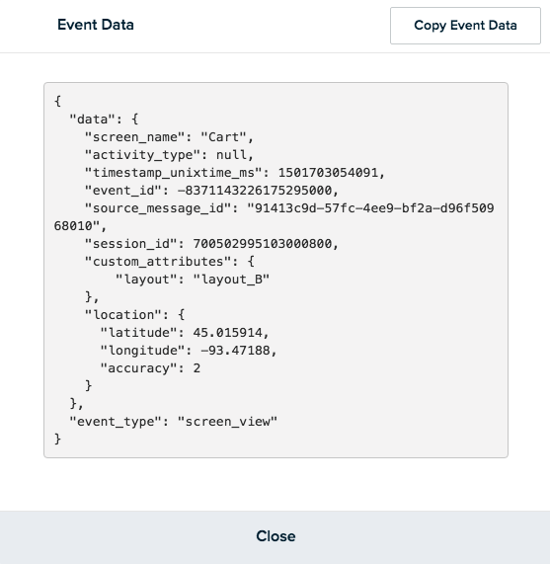The height and width of the screenshot is (564, 550).
Task: Click the "custom_attributes" key
Action: pyautogui.click(x=158, y=262)
